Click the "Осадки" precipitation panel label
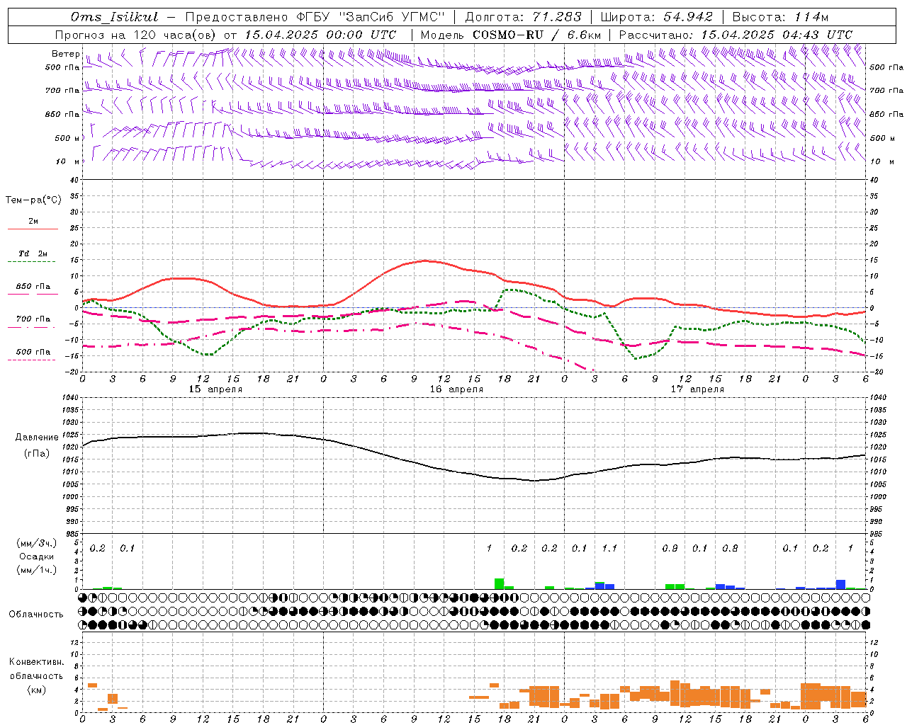This screenshot has height=725, width=907. pyautogui.click(x=37, y=556)
